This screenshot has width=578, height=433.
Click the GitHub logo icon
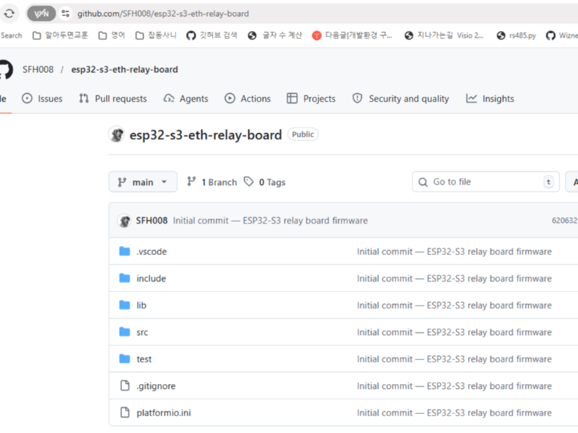pyautogui.click(x=5, y=70)
